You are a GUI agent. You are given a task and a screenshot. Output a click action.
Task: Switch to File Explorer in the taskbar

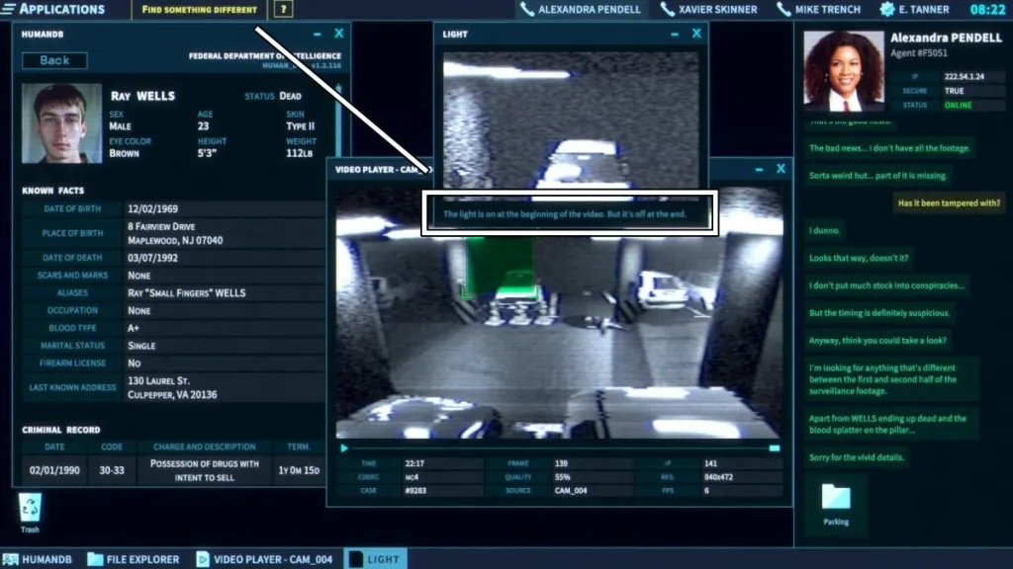coord(134,559)
